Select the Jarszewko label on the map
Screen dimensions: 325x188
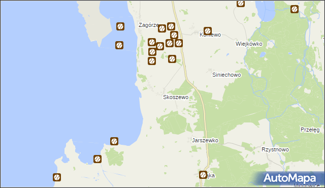205,140
